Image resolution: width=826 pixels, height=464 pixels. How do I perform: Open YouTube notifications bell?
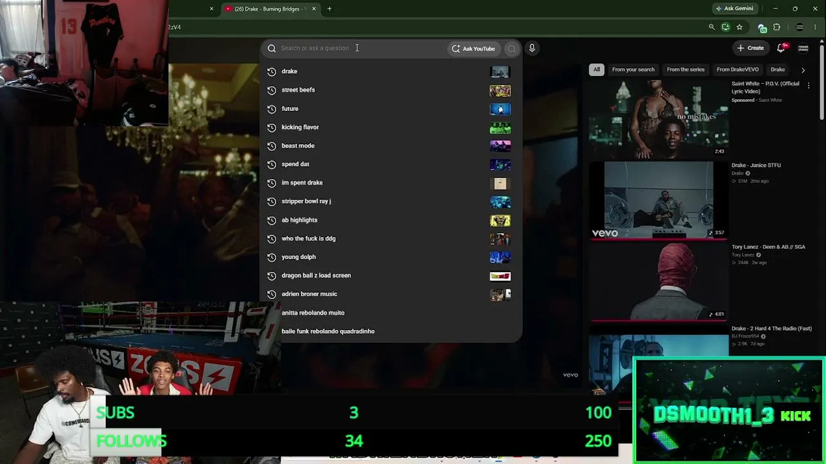[x=781, y=48]
